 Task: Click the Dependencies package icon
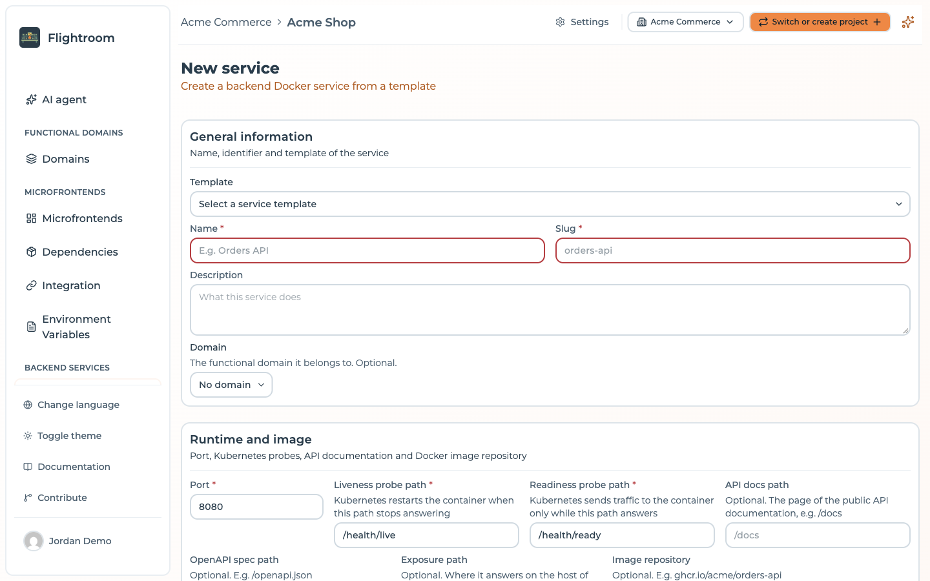(x=31, y=252)
